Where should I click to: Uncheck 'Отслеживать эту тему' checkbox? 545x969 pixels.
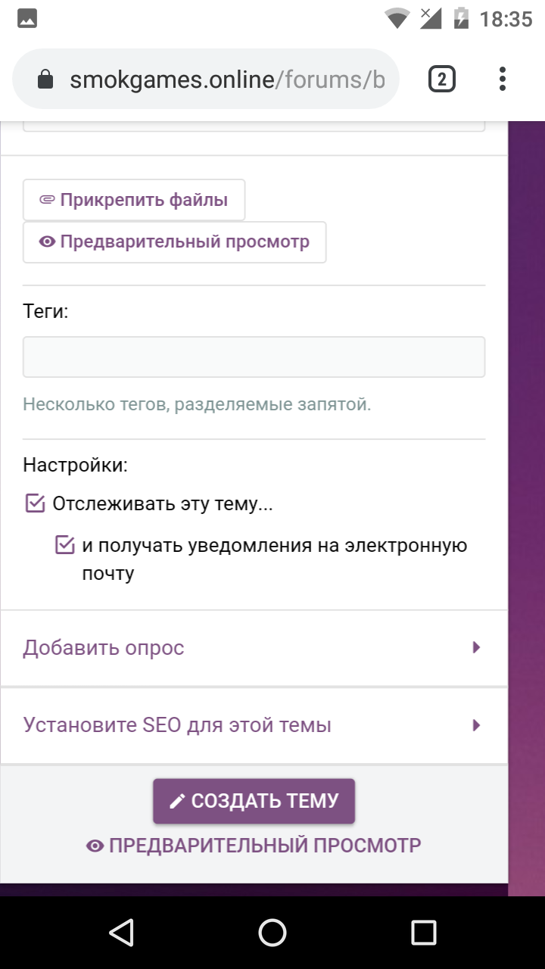pos(36,503)
